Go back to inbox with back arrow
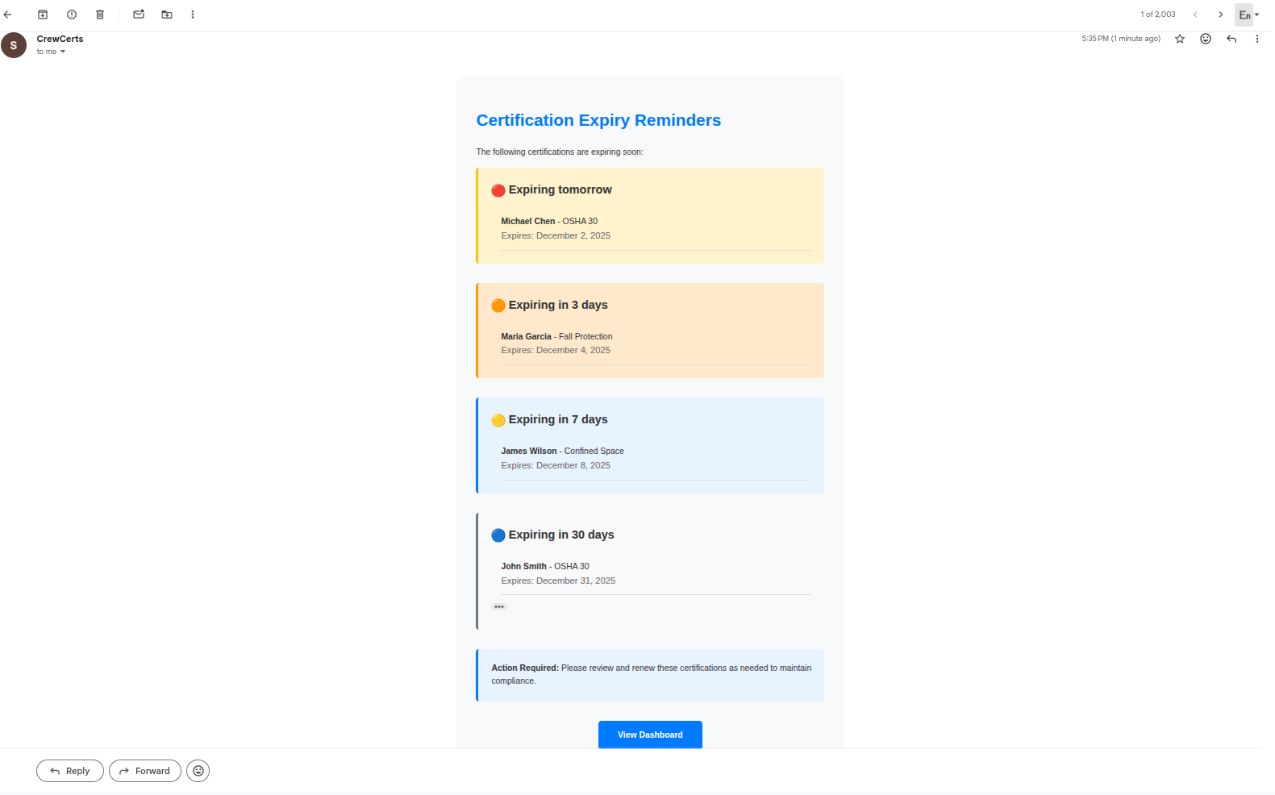Image resolution: width=1275 pixels, height=795 pixels. (x=7, y=15)
